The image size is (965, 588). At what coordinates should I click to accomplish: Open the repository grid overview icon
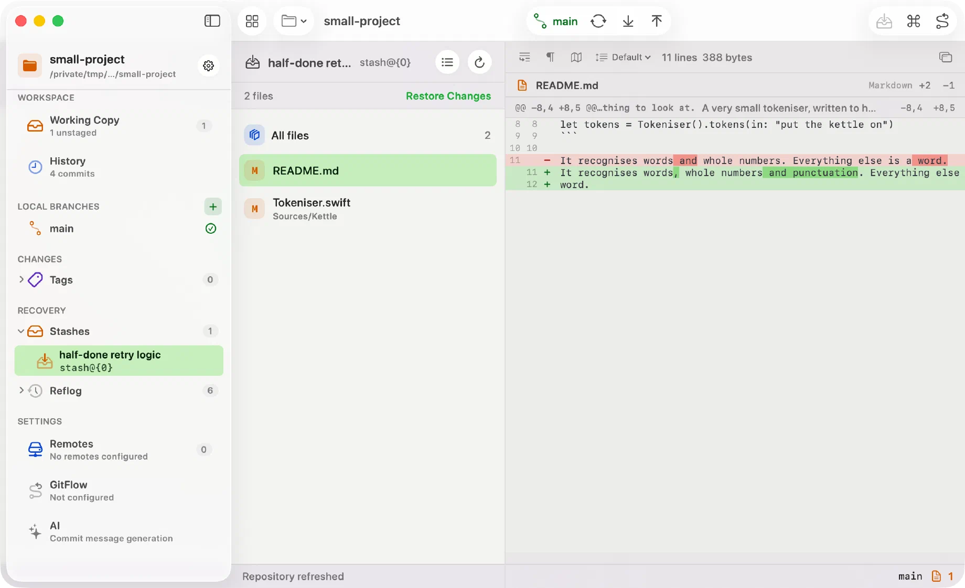click(252, 21)
